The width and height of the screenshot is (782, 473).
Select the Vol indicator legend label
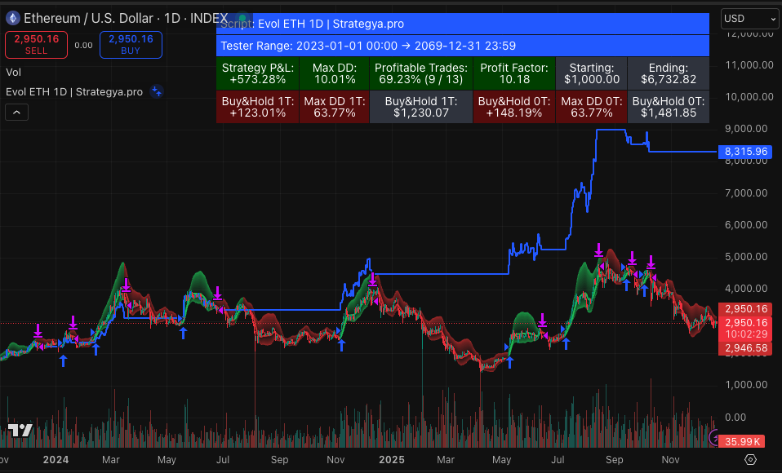click(13, 73)
